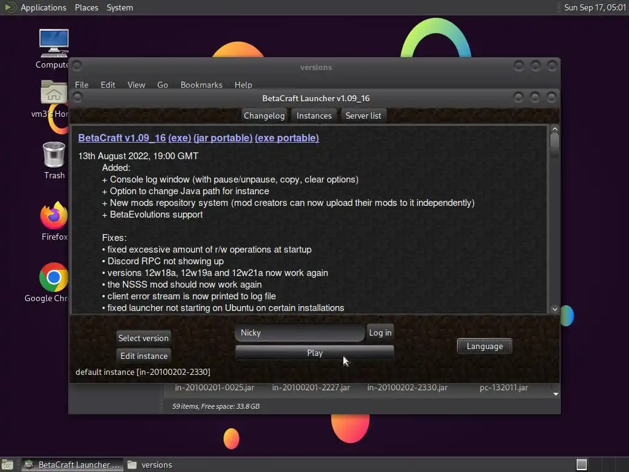This screenshot has height=472, width=629.
Task: Open the (exe) download link
Action: tap(179, 138)
